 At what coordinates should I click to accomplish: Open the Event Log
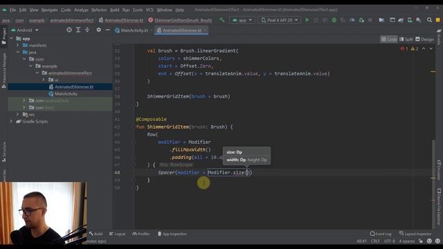click(x=381, y=234)
